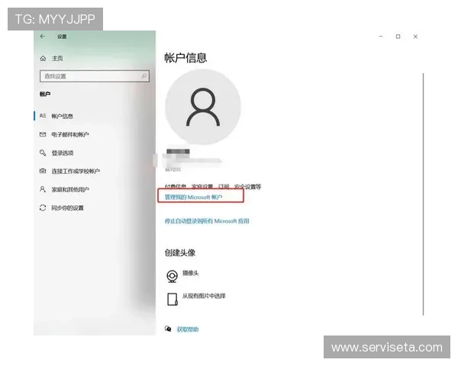Open the 帐户信息 section
The image size is (458, 366).
tap(63, 116)
